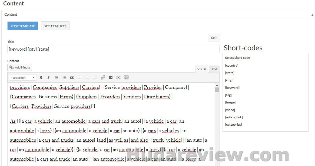The width and height of the screenshot is (315, 166).
Task: Open the Paragraph format dropdown
Action: click(x=22, y=77)
